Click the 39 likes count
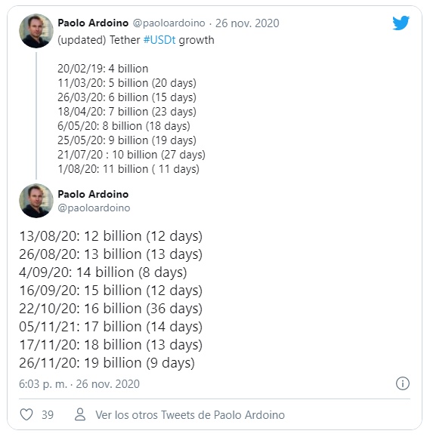Image resolution: width=430 pixels, height=440 pixels. 48,415
